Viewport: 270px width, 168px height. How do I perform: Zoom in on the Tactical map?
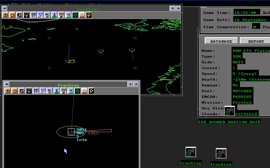[x=5, y=15]
